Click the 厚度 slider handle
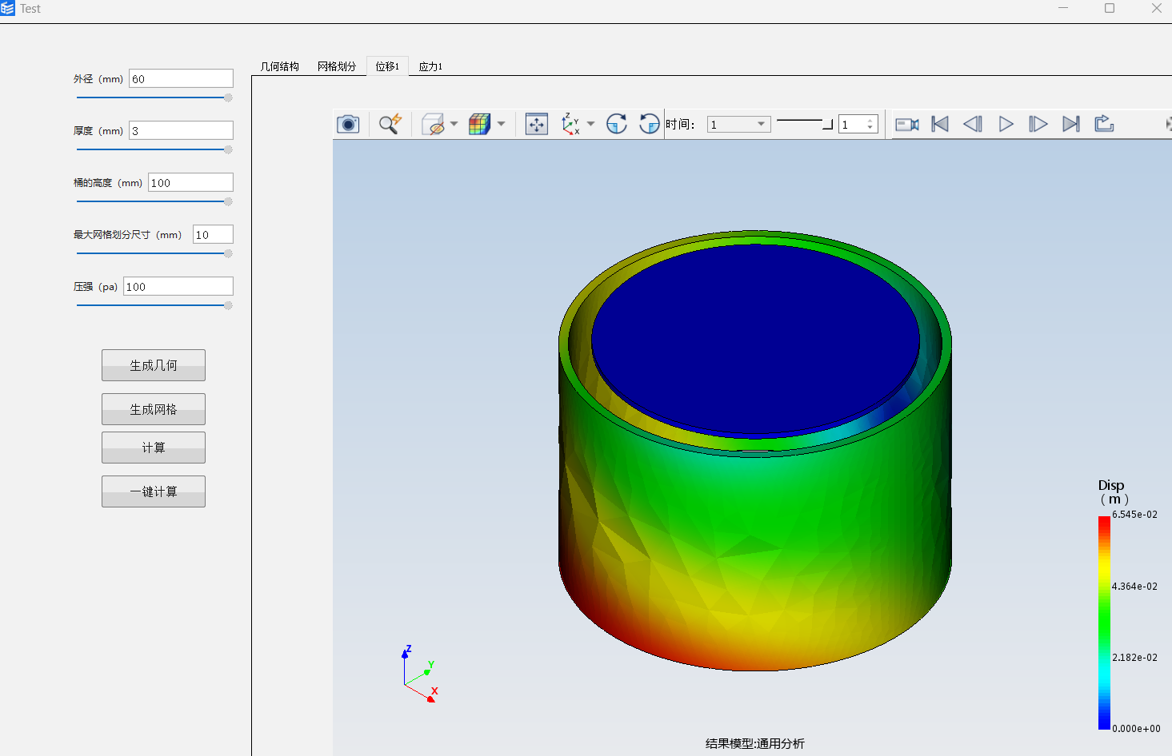The width and height of the screenshot is (1172, 756). [x=228, y=149]
